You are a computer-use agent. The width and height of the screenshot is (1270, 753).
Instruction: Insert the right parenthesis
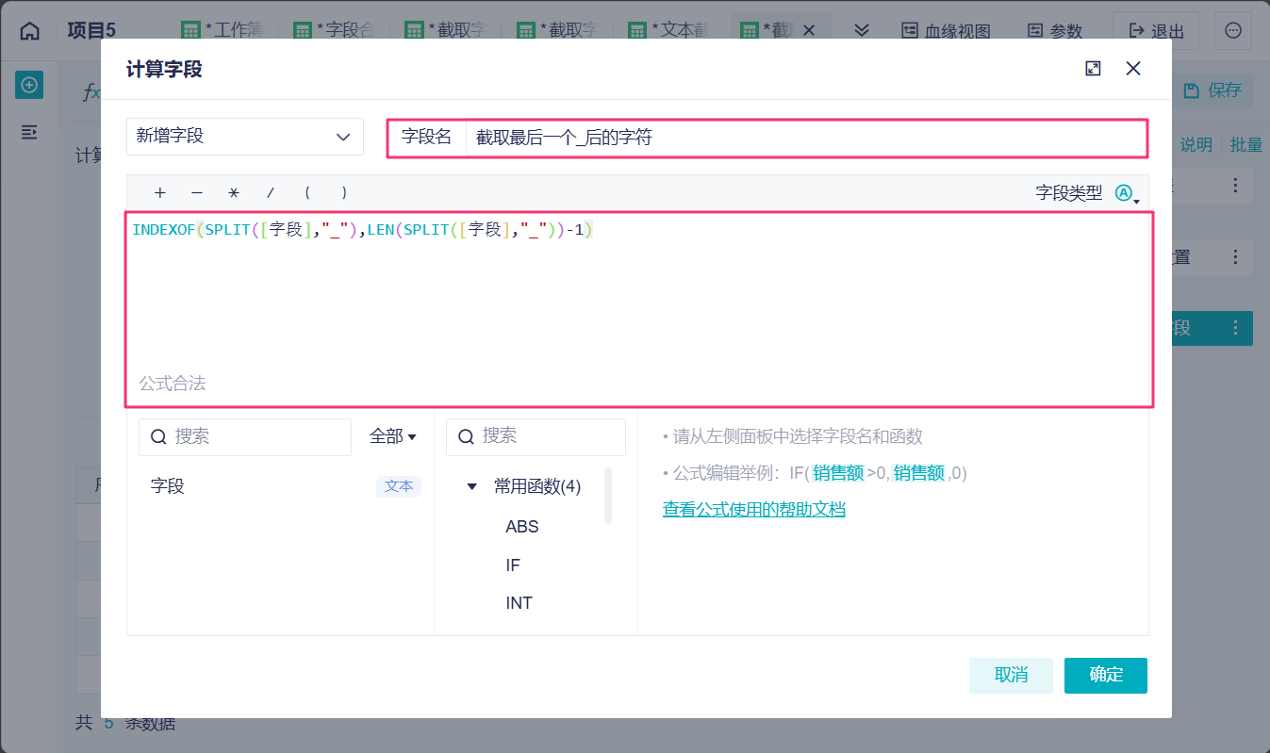click(345, 193)
